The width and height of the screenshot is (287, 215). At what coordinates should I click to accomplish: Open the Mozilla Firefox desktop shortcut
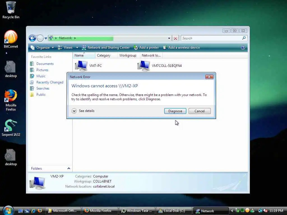click(11, 100)
